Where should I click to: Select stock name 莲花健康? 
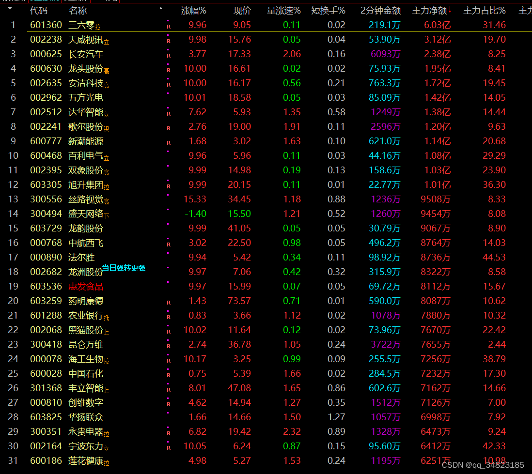coord(85,461)
